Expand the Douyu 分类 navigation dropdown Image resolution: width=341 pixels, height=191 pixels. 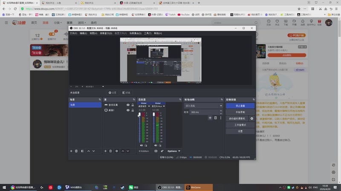pos(58,23)
